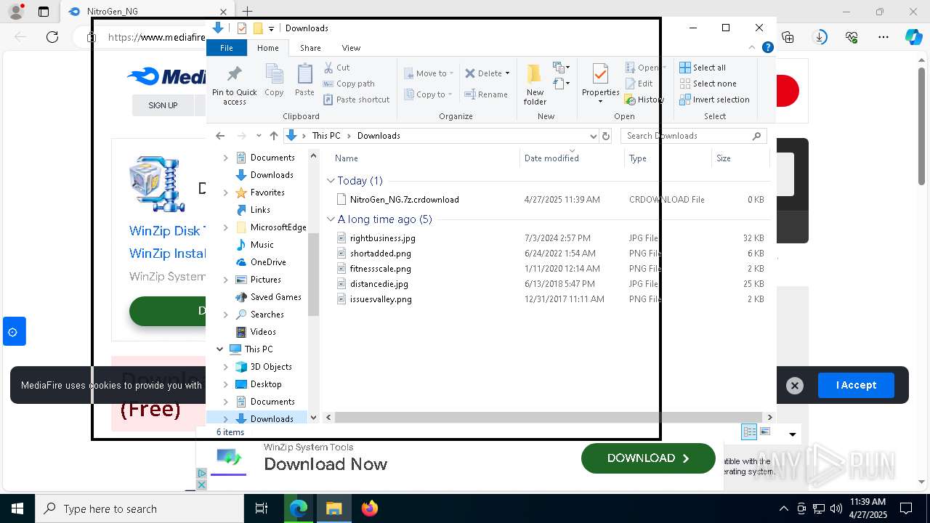Expand Favorites in navigation tree
930x523 pixels.
point(225,192)
